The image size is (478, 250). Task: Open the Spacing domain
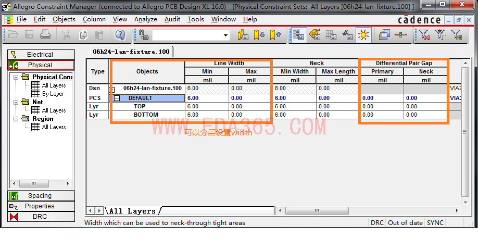click(x=41, y=196)
